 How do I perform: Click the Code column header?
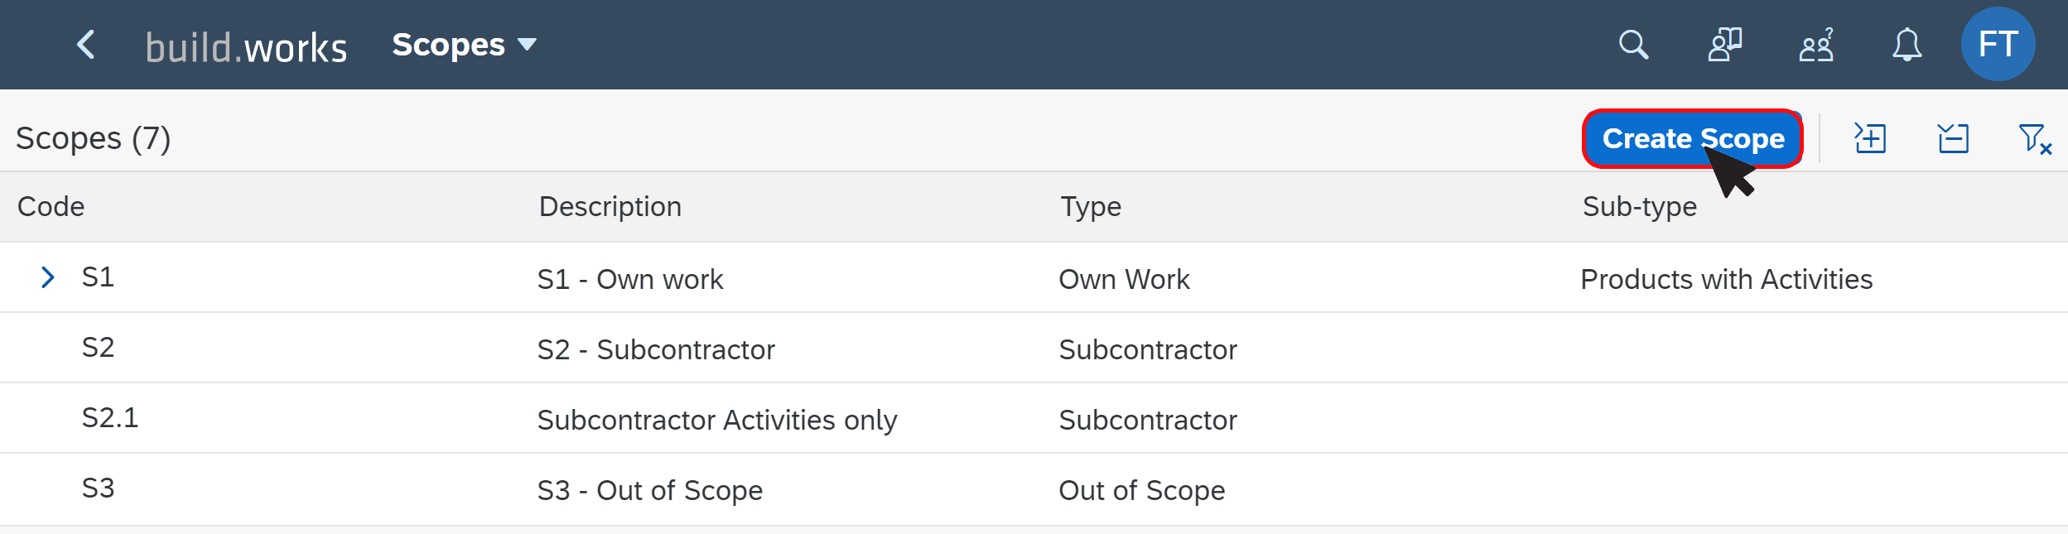51,206
